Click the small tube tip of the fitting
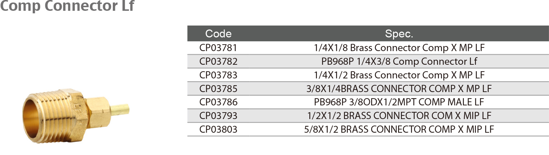Image resolution: width=549 pixels, height=155 pixels. click(119, 107)
